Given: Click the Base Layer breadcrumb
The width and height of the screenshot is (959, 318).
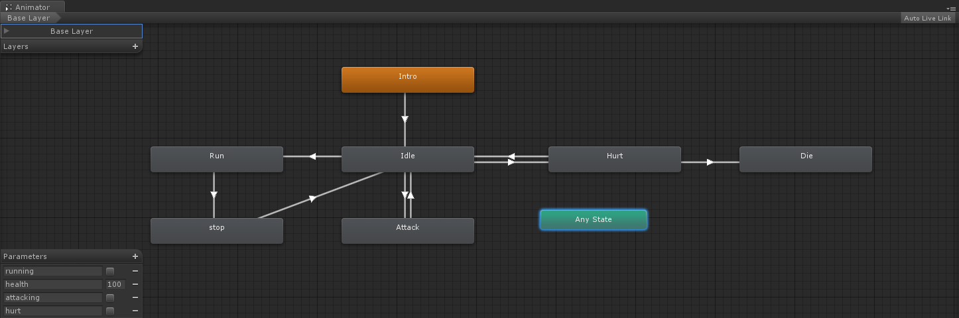Looking at the screenshot, I should click(x=29, y=18).
